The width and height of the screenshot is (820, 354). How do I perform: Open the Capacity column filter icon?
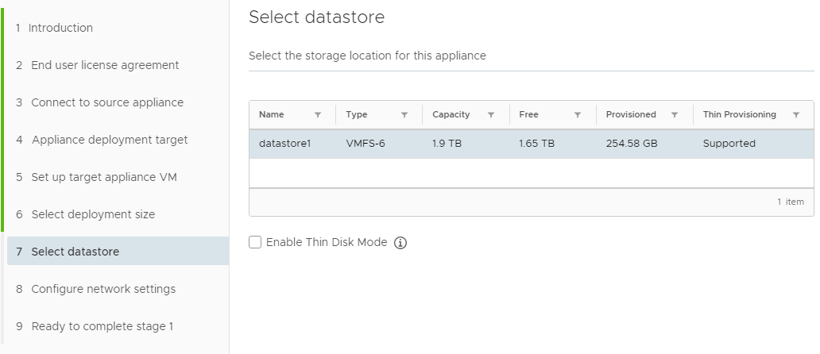click(x=491, y=115)
